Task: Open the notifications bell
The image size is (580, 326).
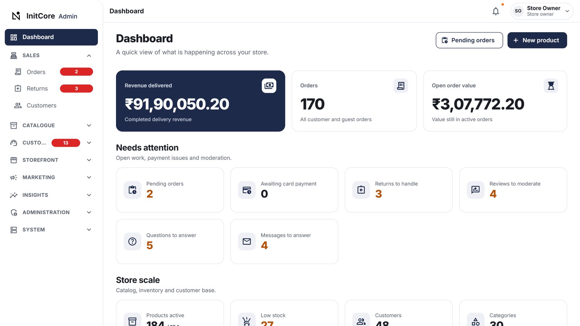Action: click(496, 11)
